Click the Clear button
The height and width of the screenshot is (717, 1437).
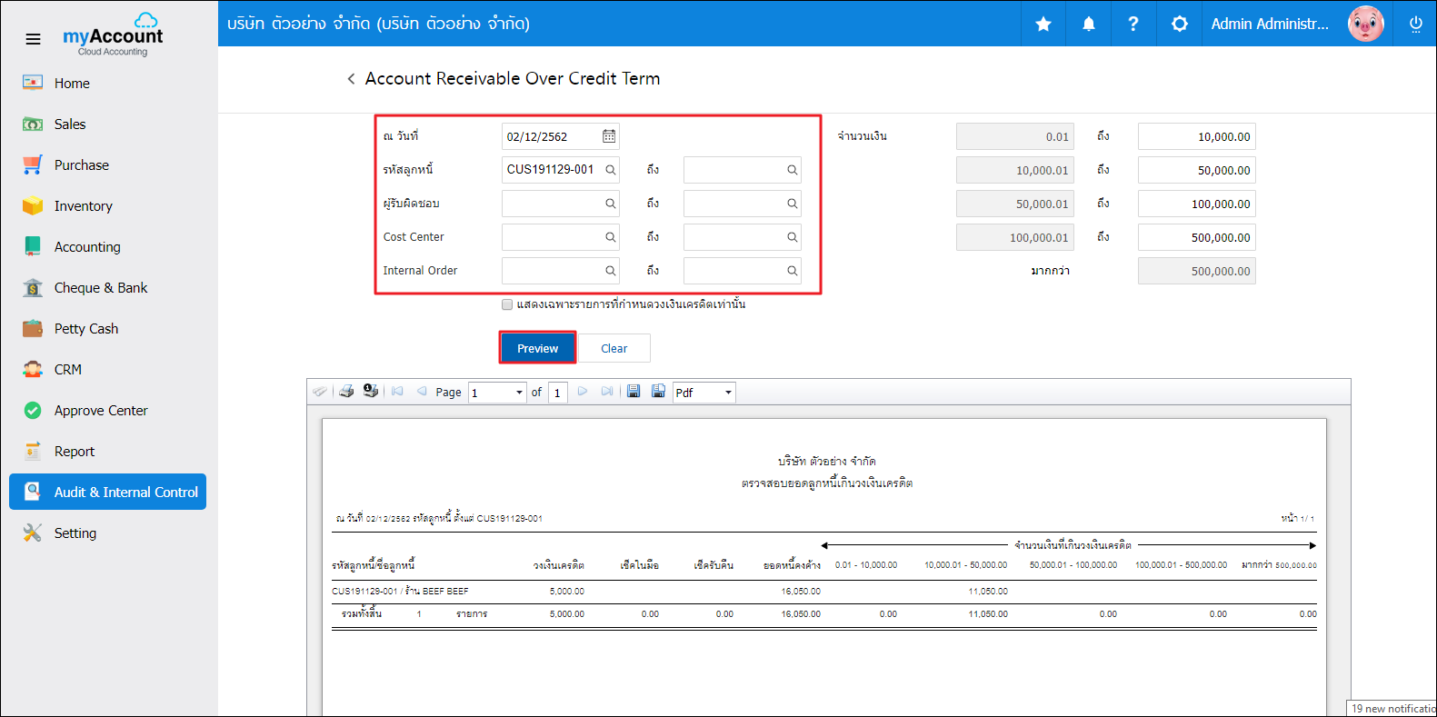[x=614, y=348]
